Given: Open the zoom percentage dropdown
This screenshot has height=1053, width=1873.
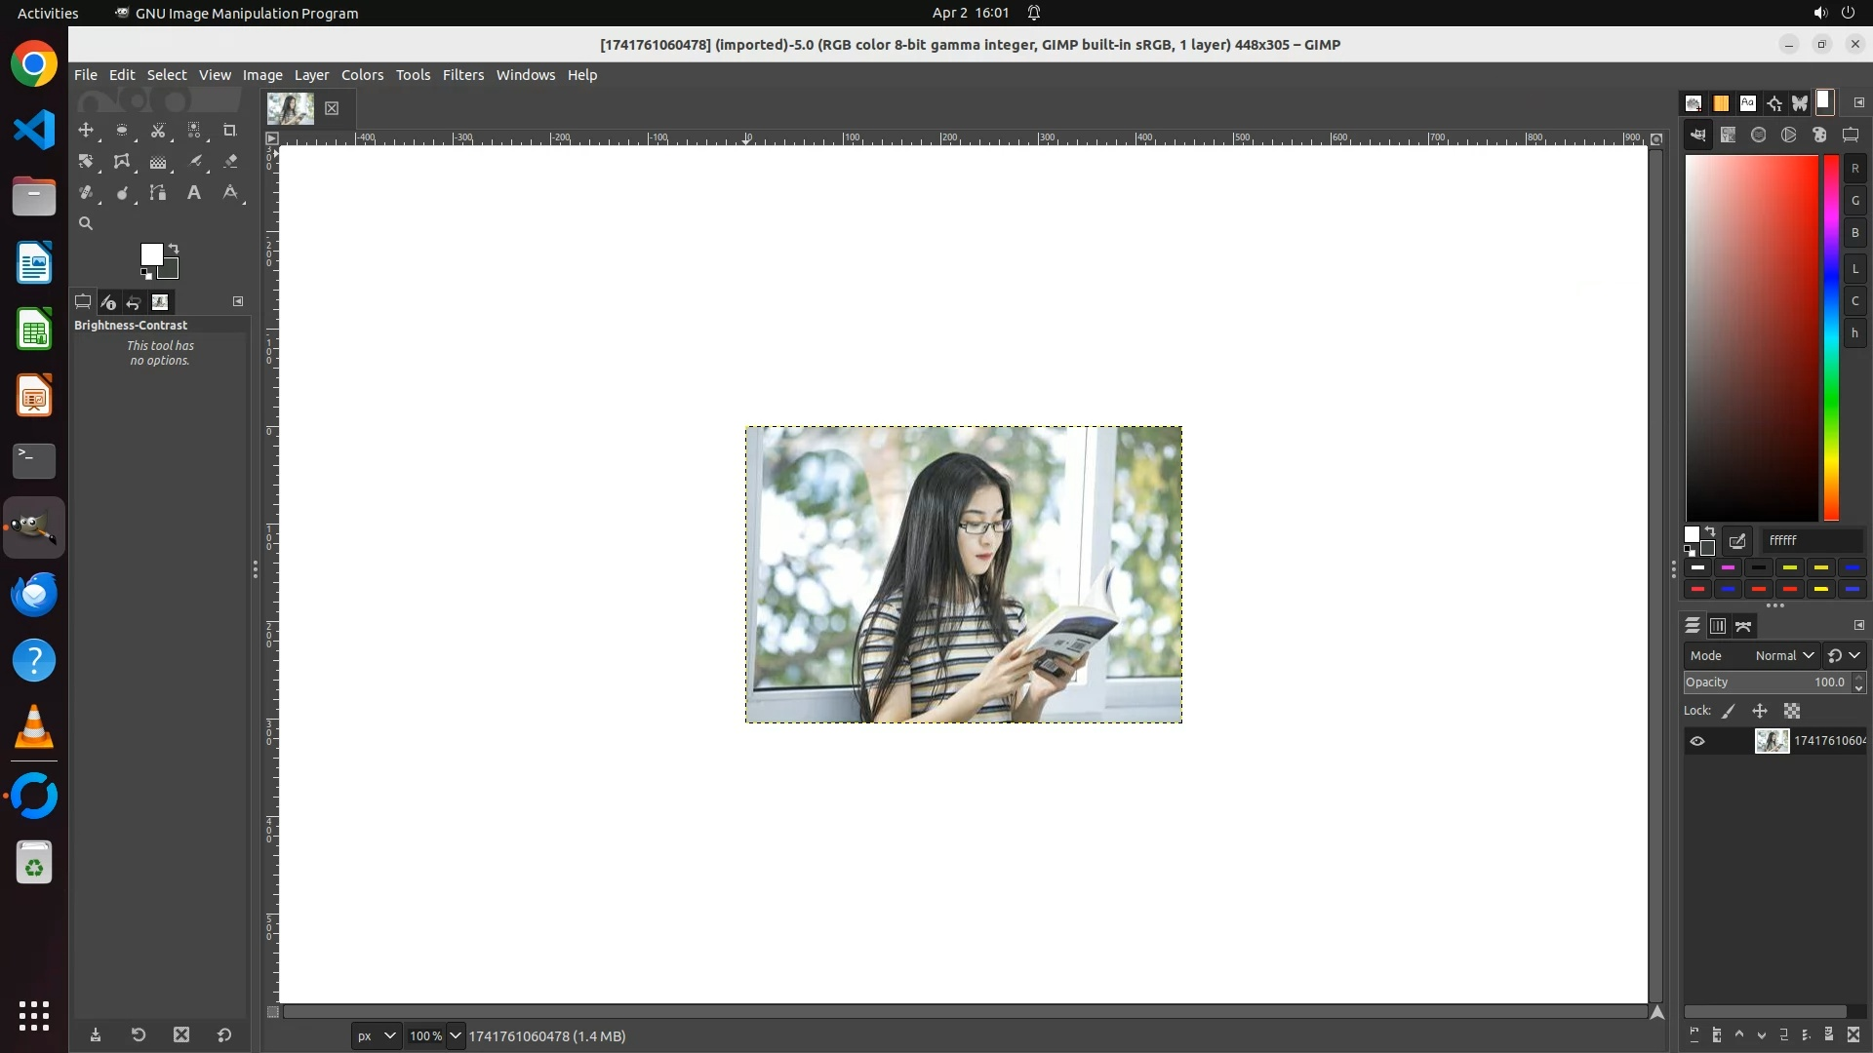Looking at the screenshot, I should click(455, 1035).
